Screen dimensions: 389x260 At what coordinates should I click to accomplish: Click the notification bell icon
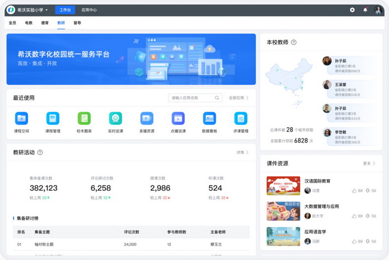pyautogui.click(x=365, y=10)
